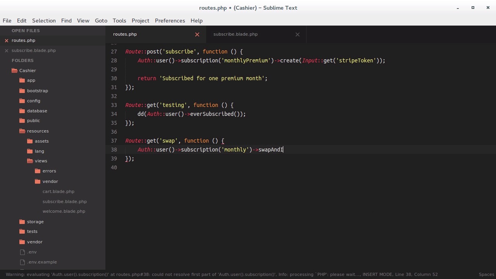Expand the vendor folder icon under views
The height and width of the screenshot is (279, 496).
[38, 181]
